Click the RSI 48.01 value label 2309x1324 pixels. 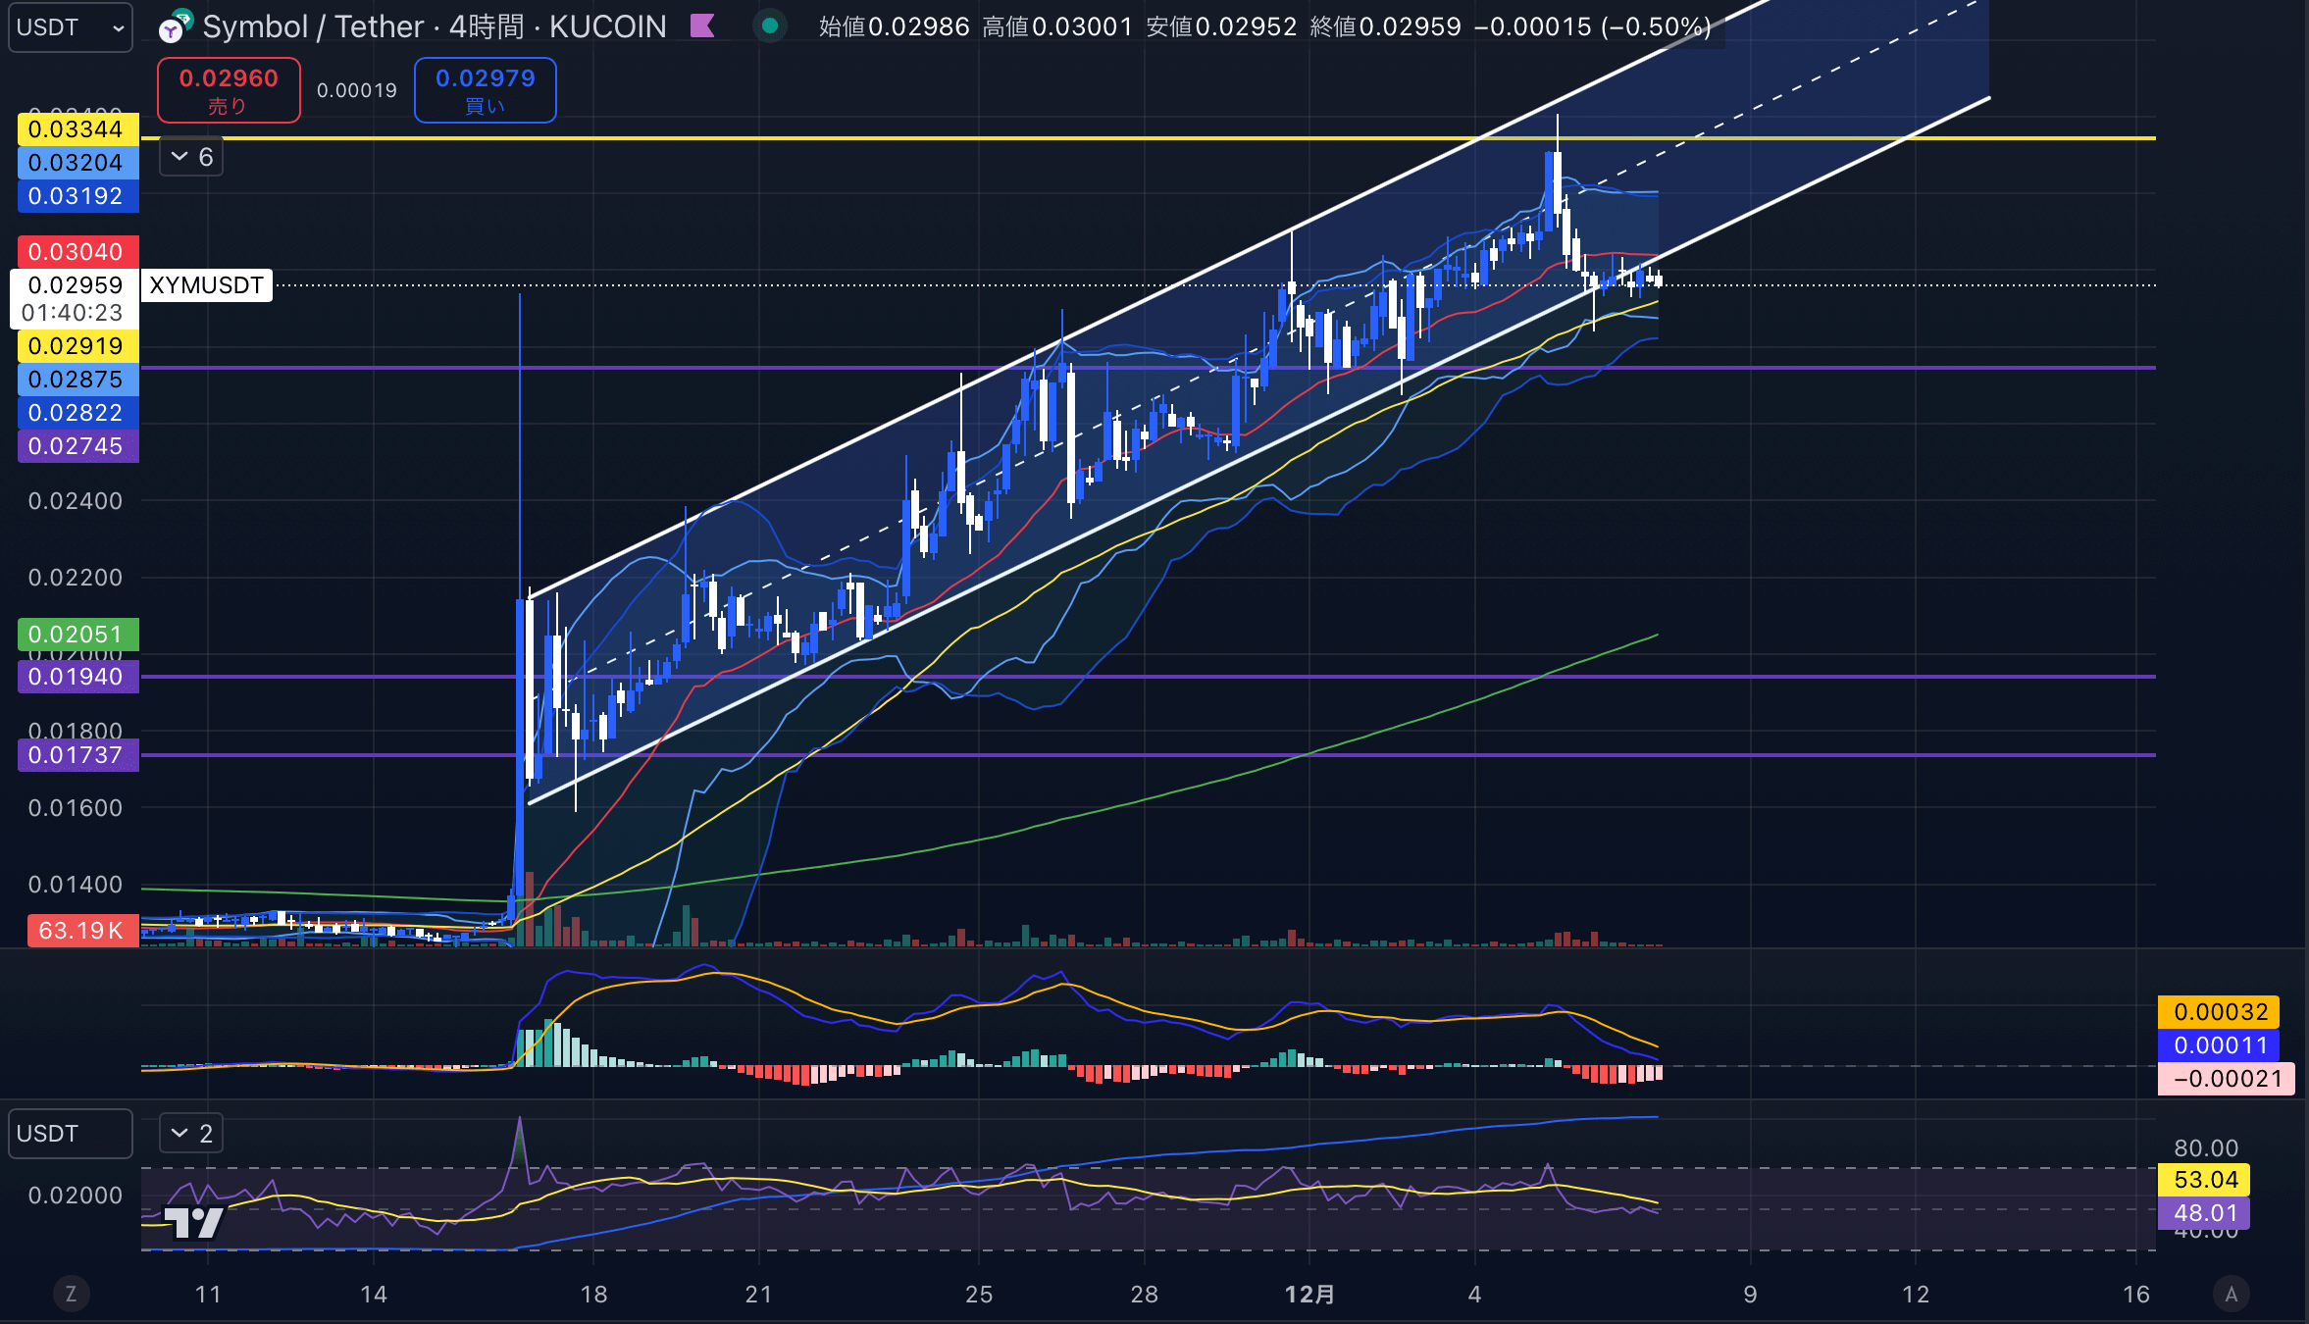(2204, 1213)
